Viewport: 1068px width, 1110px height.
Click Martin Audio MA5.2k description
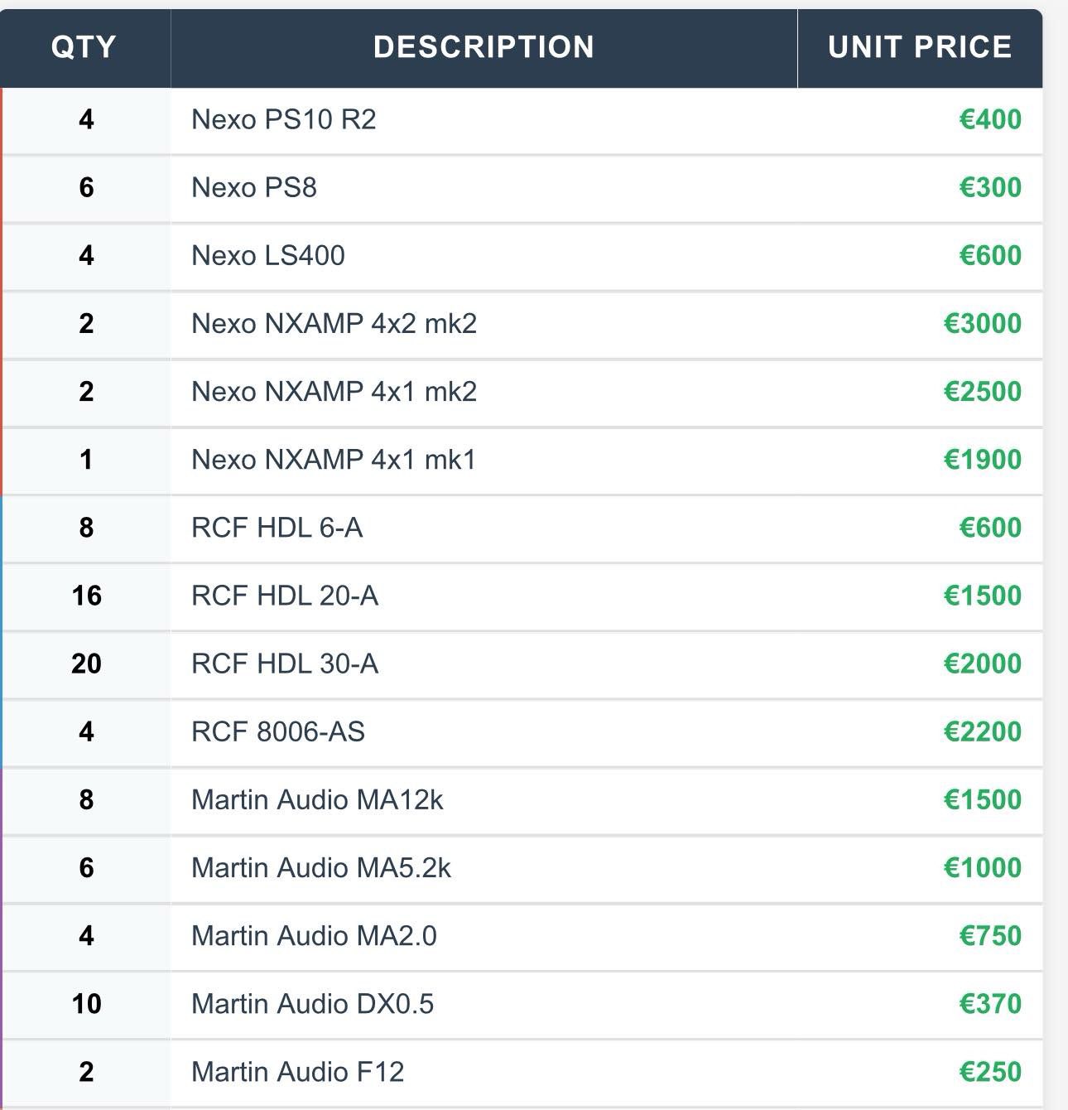pyautogui.click(x=321, y=867)
